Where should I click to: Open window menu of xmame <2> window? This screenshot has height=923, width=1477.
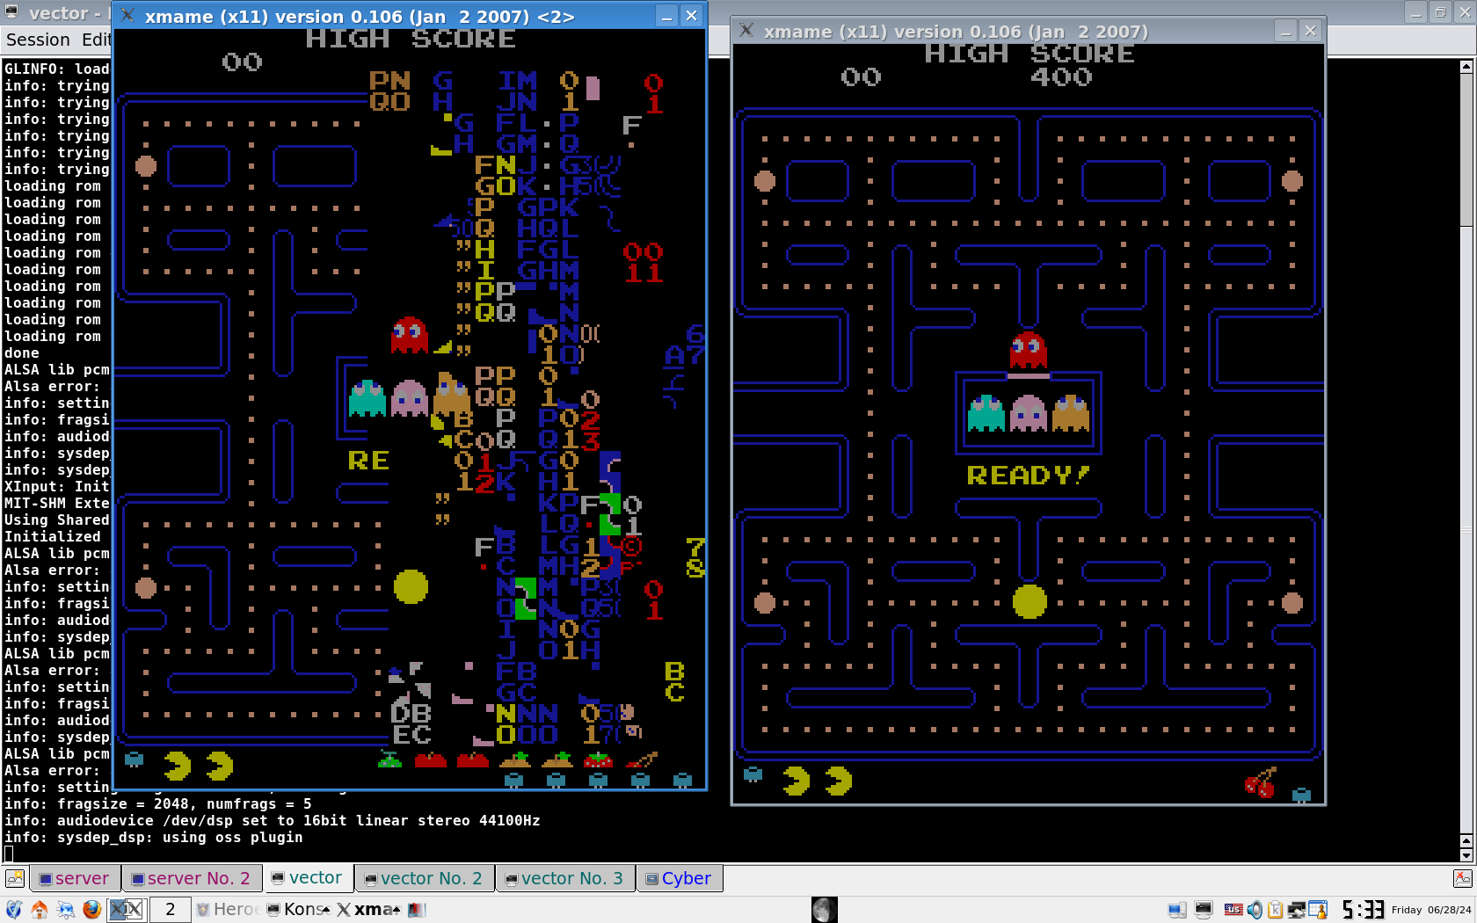pyautogui.click(x=128, y=16)
